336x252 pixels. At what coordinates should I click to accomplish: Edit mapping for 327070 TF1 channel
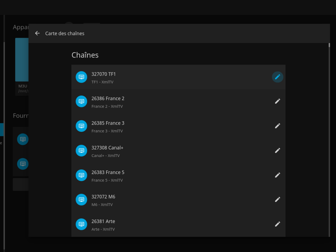point(277,77)
